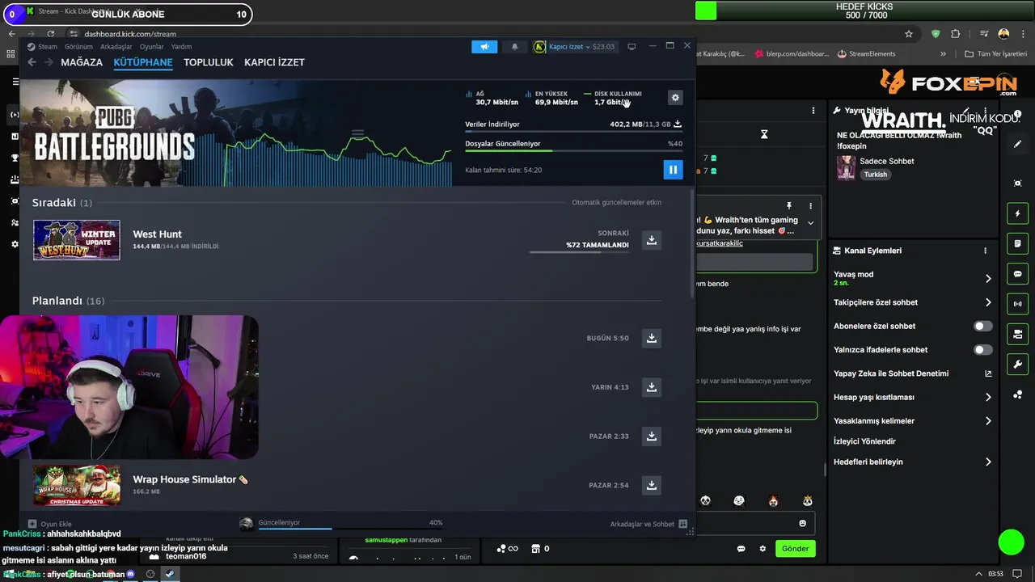Open Steam announcements megaphone button
The width and height of the screenshot is (1035, 582).
(x=484, y=46)
